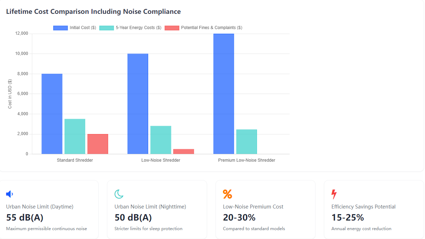
Task: Click the Efficiency Savings Potential heading
Action: (x=363, y=207)
